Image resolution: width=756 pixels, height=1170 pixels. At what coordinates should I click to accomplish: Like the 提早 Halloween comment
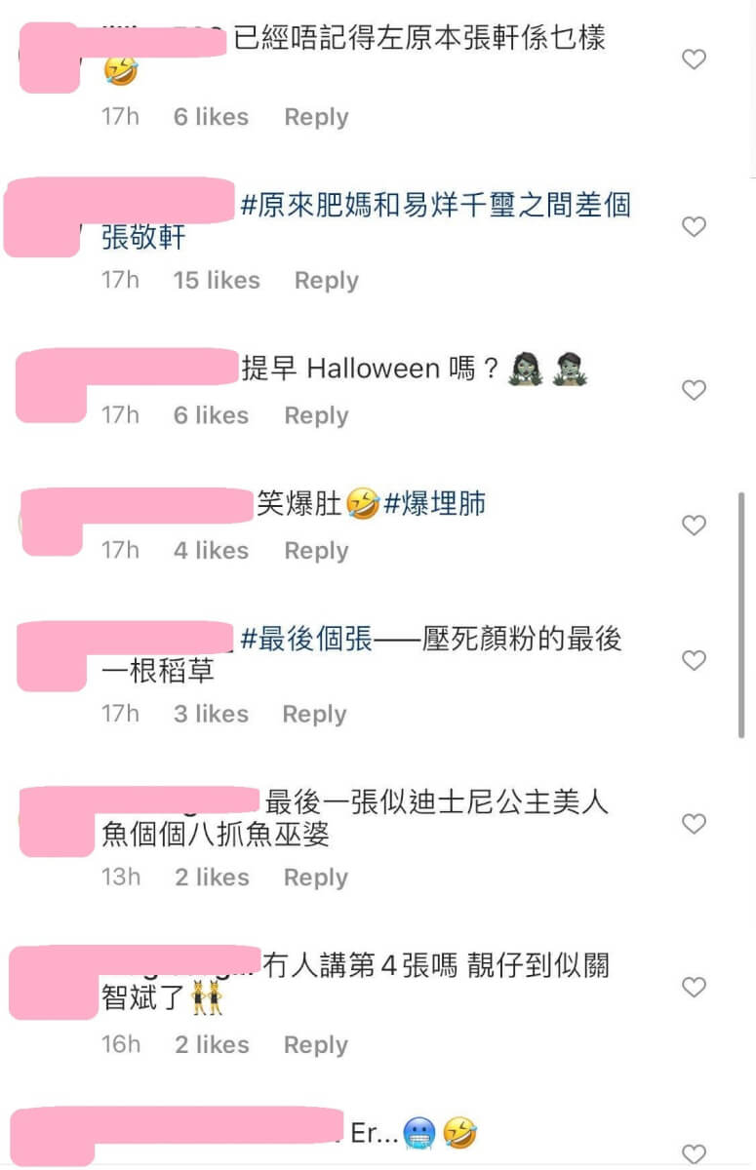click(x=694, y=391)
